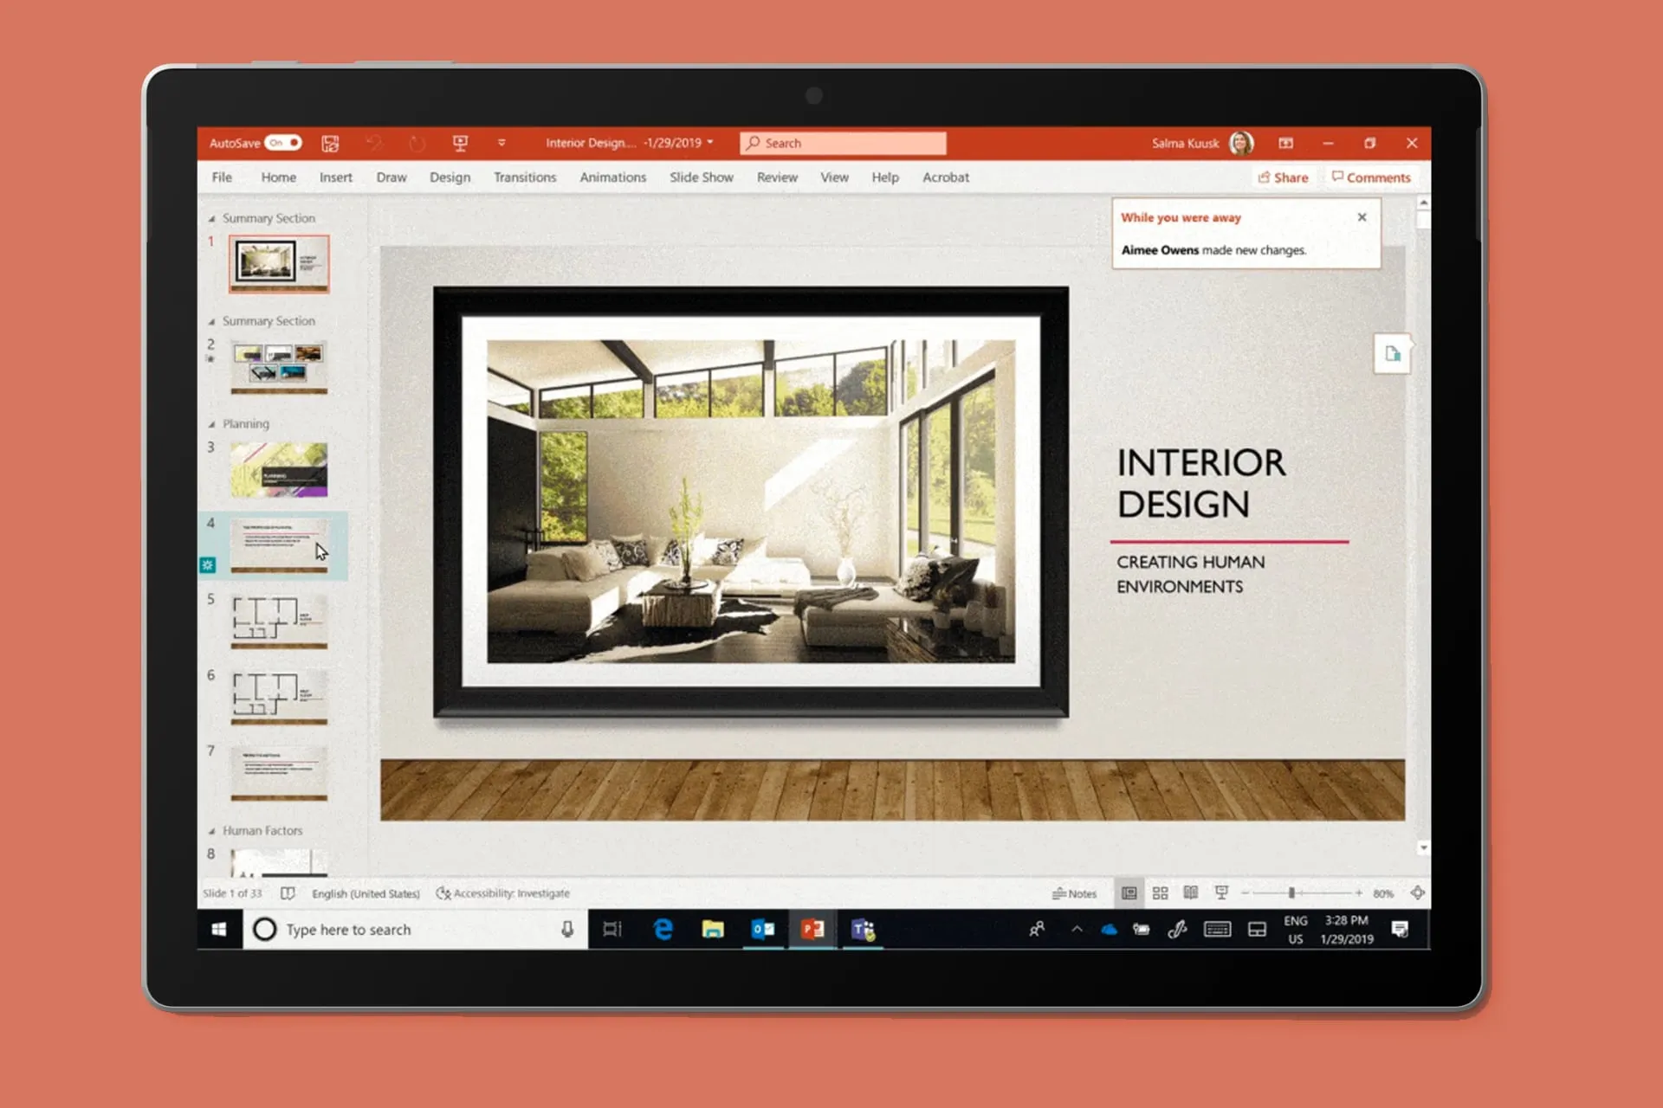Select the Slide Show from current icon
Screen dimensions: 1663x1108
pyautogui.click(x=1220, y=892)
